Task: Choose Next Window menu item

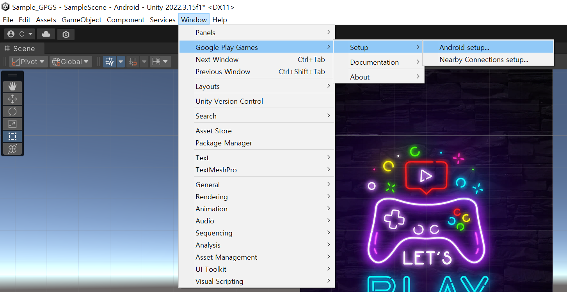Action: pos(257,59)
